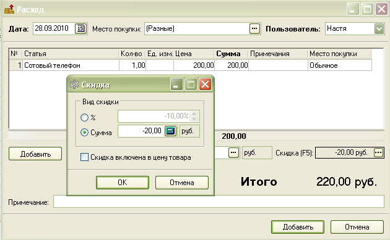Click the Цена column header
This screenshot has width=390, height=240.
[x=194, y=54]
